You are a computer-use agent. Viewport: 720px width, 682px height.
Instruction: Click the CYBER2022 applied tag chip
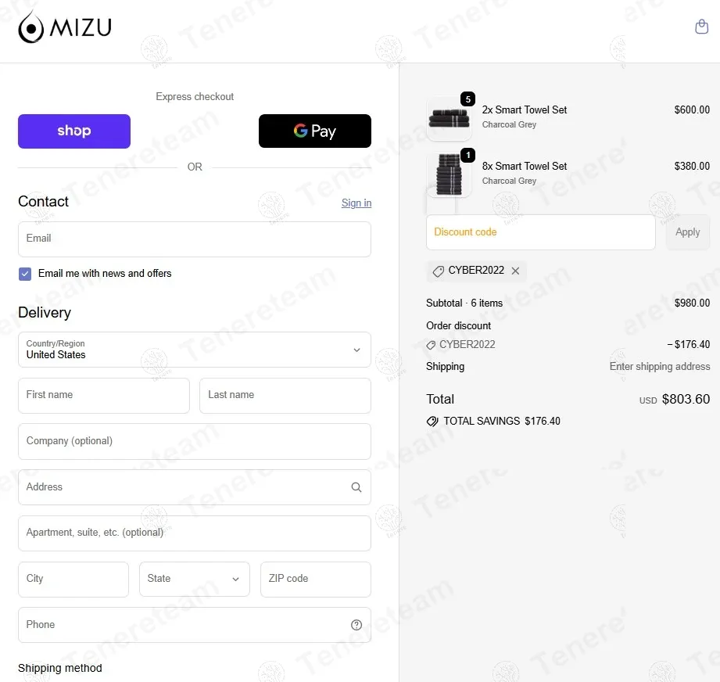(476, 271)
